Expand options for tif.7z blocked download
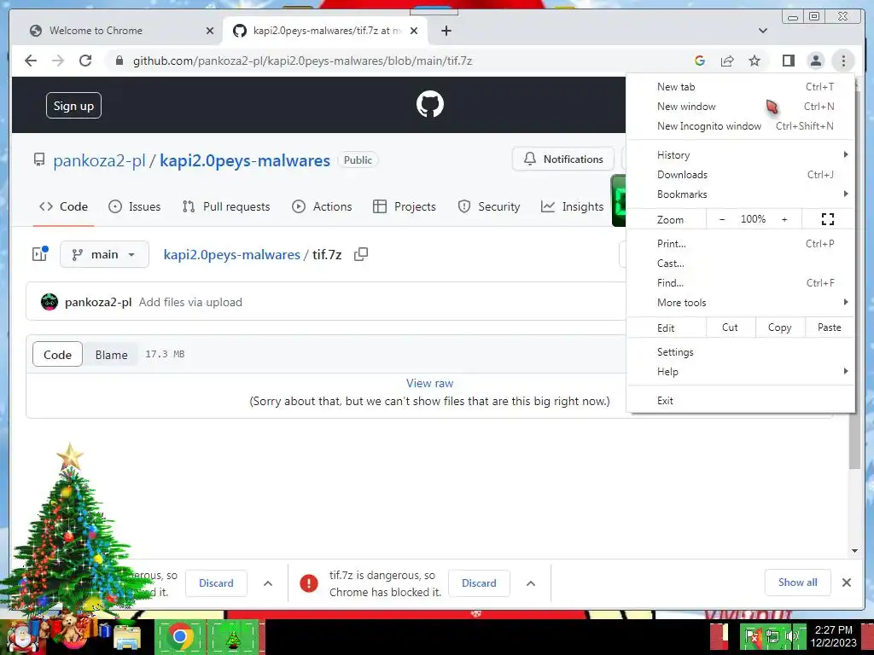The image size is (874, 655). [x=531, y=583]
